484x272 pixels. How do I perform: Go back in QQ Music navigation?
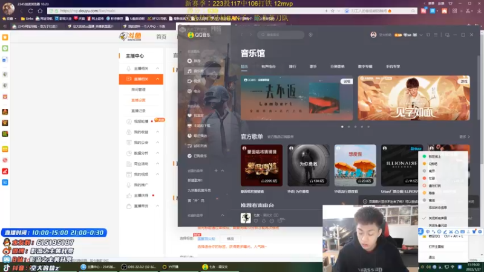point(241,35)
